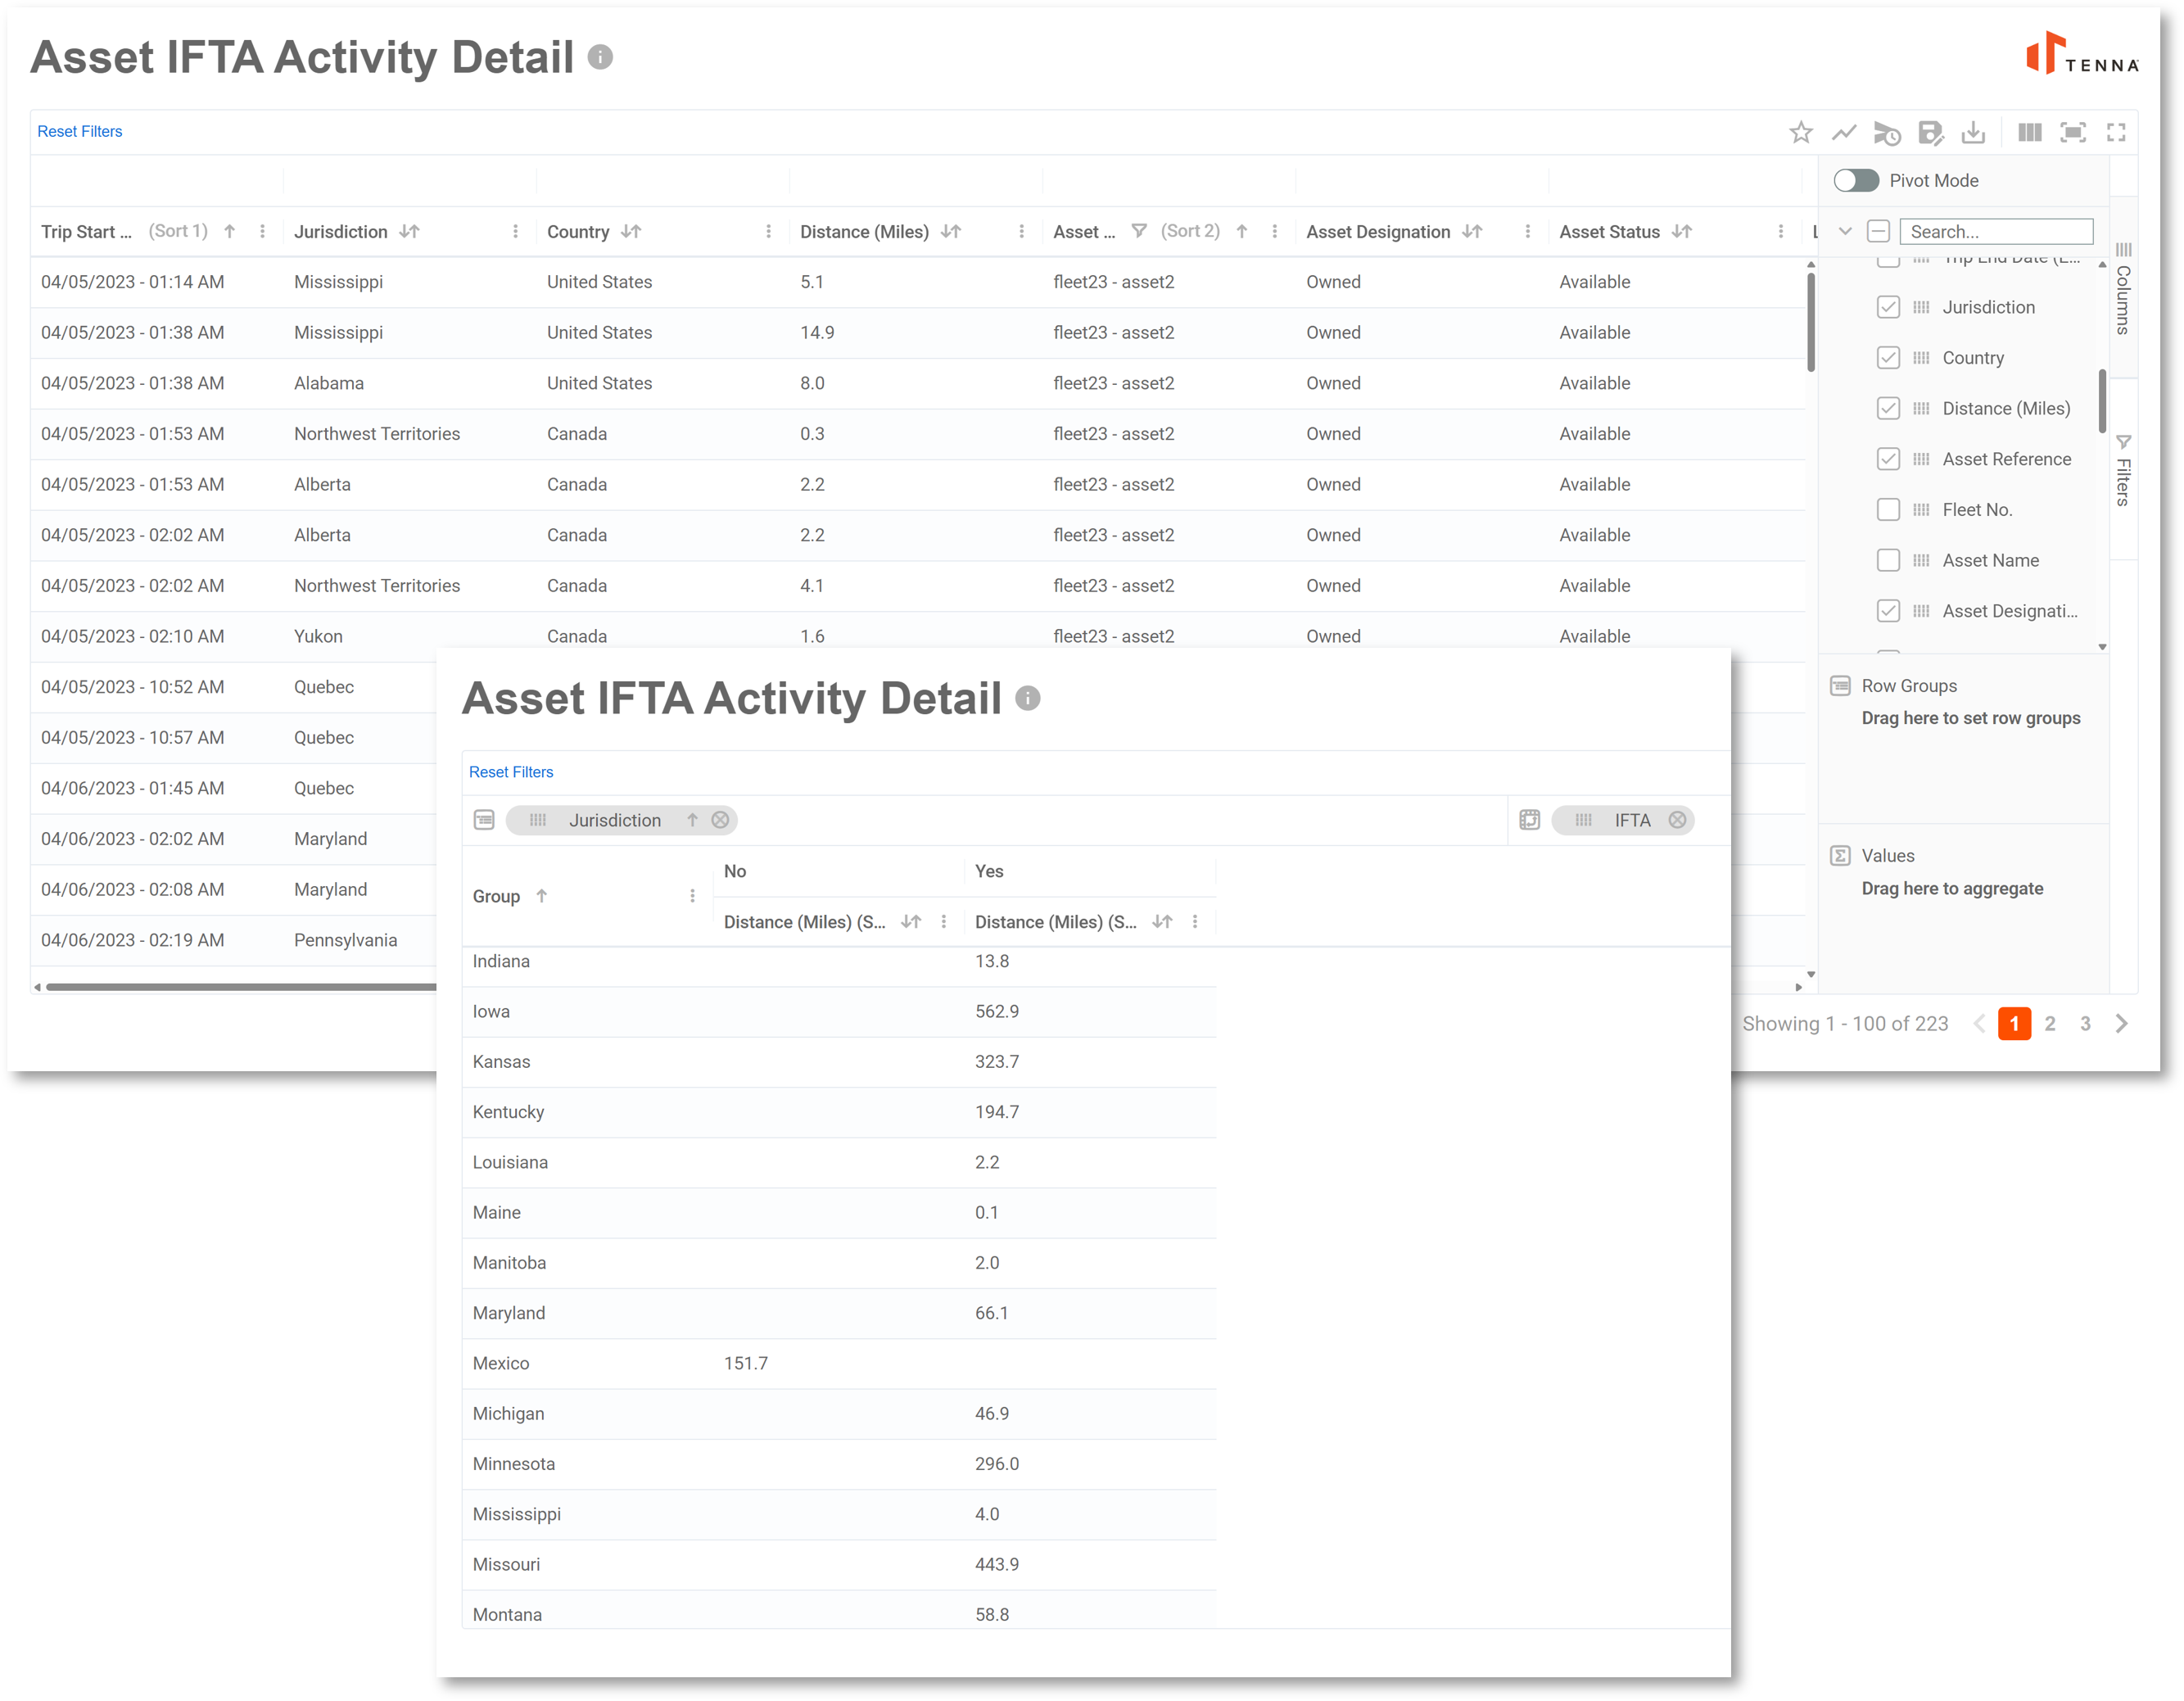Check the Fleet No. column checkbox
Image resolution: width=2184 pixels, height=1701 pixels.
pyautogui.click(x=1888, y=510)
